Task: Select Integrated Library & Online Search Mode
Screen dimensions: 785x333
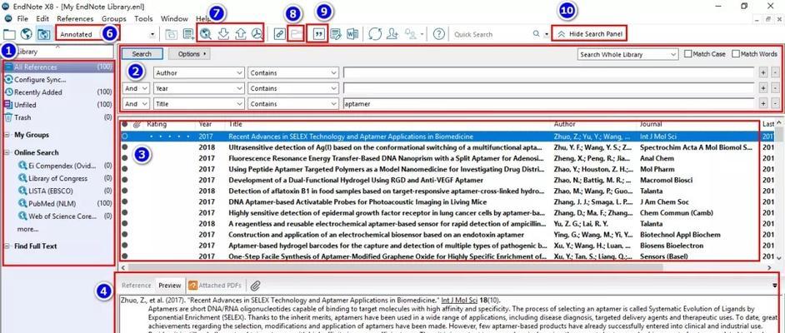Action: [x=43, y=34]
